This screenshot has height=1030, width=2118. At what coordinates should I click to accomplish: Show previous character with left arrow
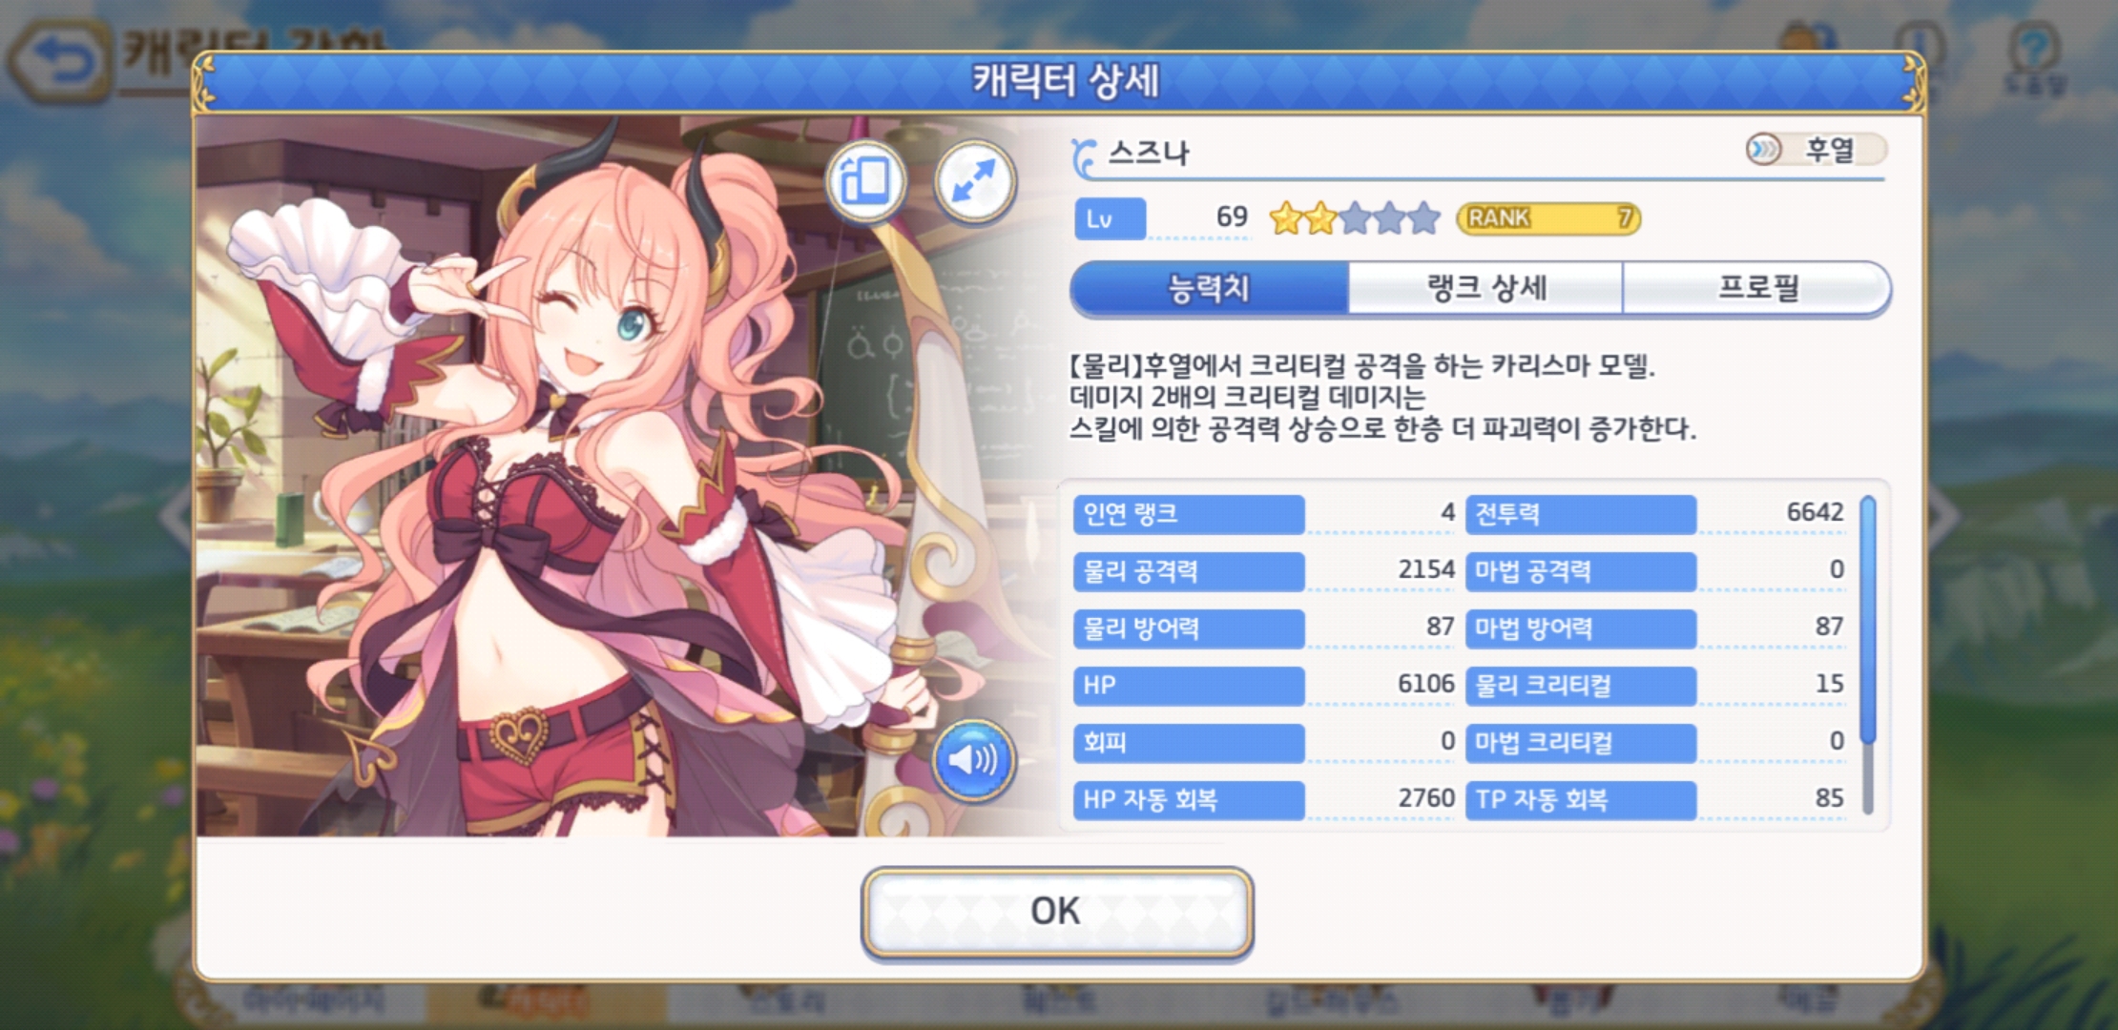[x=177, y=515]
